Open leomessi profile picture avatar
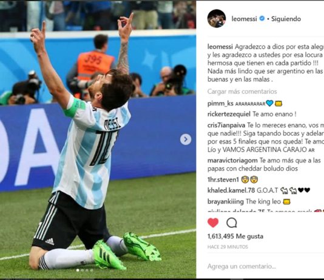 point(217,19)
